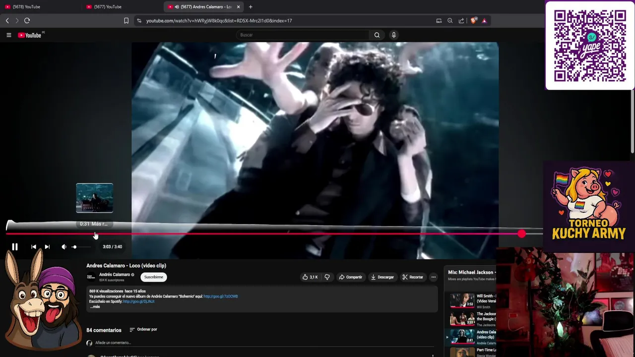Viewport: 635px width, 357px height.
Task: Click the Descargar download button
Action: click(382, 277)
